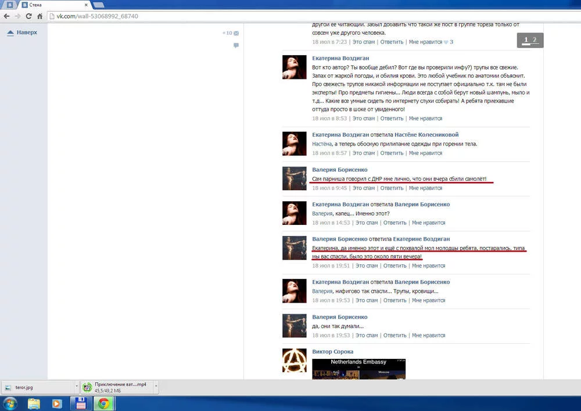This screenshot has height=411, width=581.
Task: Click Мне нравится on the 18 июл 9:45 comment
Action: 425,188
